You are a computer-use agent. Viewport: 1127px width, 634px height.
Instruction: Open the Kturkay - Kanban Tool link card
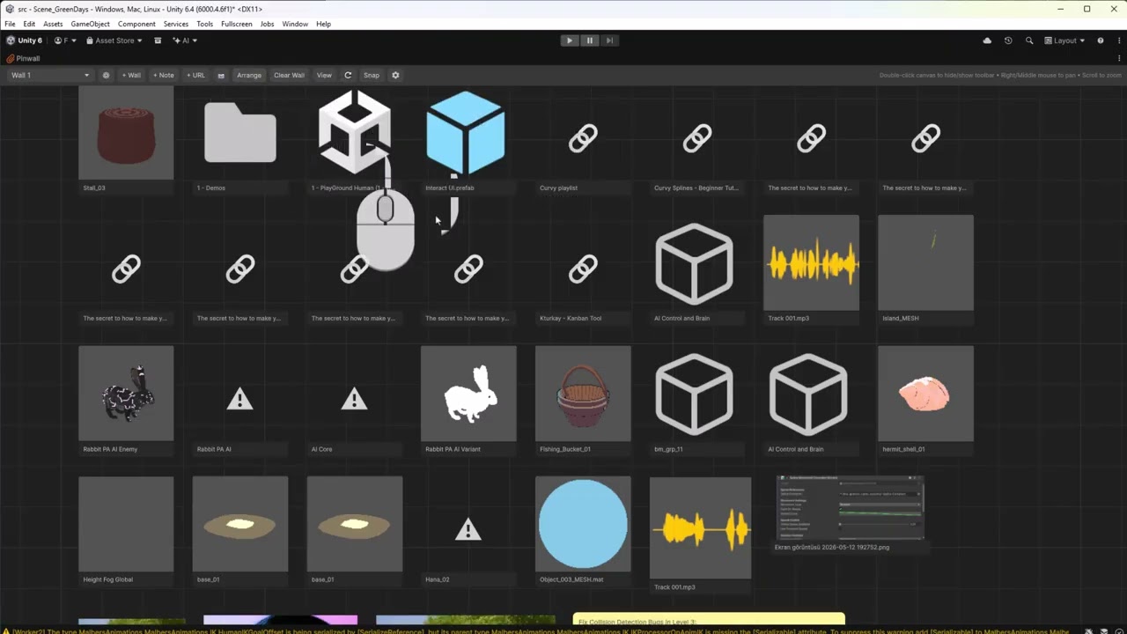(x=583, y=269)
